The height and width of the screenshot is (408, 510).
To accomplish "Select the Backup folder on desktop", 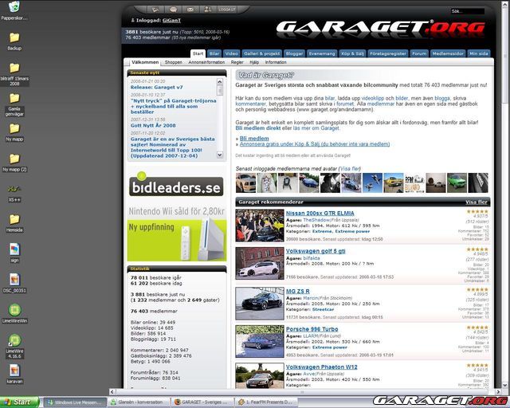I will point(14,41).
